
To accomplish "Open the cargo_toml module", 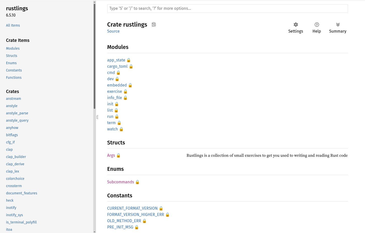I will click(117, 66).
